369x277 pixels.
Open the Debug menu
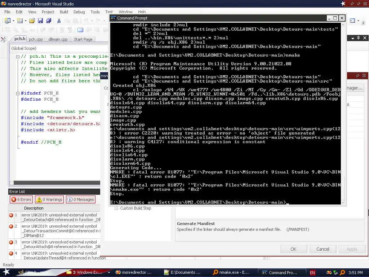tap(79, 12)
